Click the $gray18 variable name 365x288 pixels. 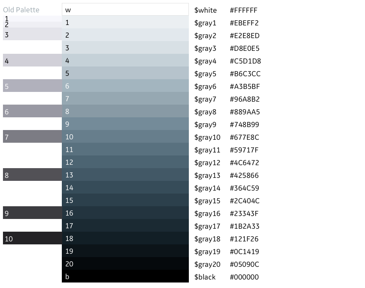pyautogui.click(x=207, y=239)
